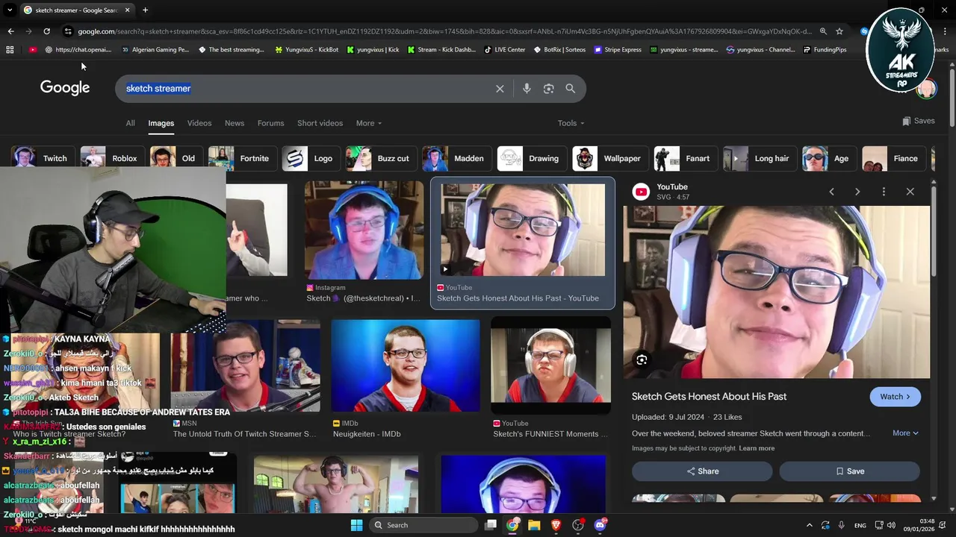
Task: Open three-dot options in preview panel
Action: pyautogui.click(x=884, y=192)
